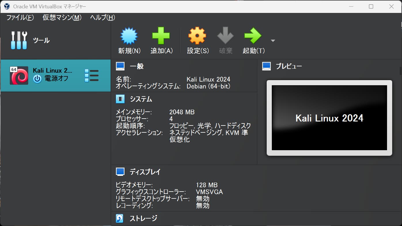Click the Kali Linux 2024 preview thumbnail
402x226 pixels.
pyautogui.click(x=329, y=118)
